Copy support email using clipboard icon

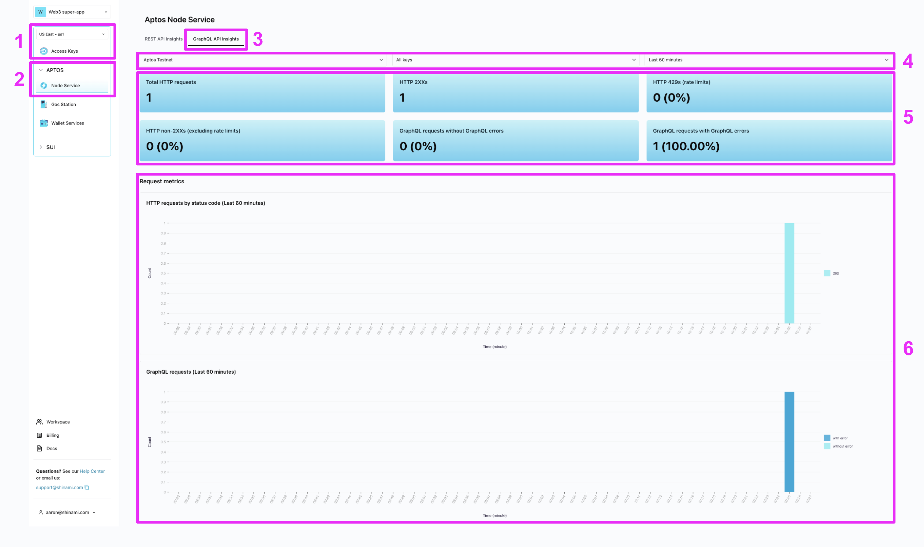[x=87, y=487]
